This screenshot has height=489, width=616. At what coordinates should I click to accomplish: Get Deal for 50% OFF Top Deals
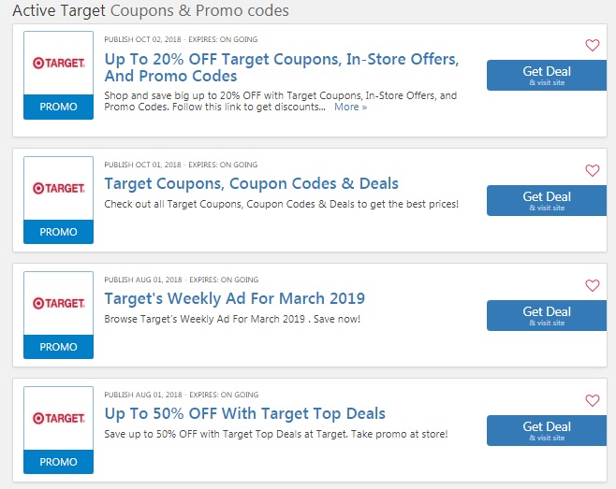[x=547, y=430]
